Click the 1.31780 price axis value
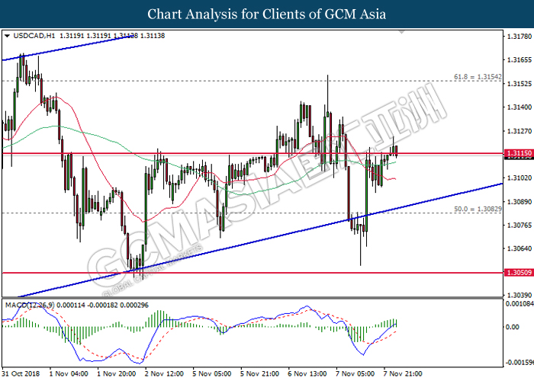Screen dimensions: 534x381 coord(520,37)
